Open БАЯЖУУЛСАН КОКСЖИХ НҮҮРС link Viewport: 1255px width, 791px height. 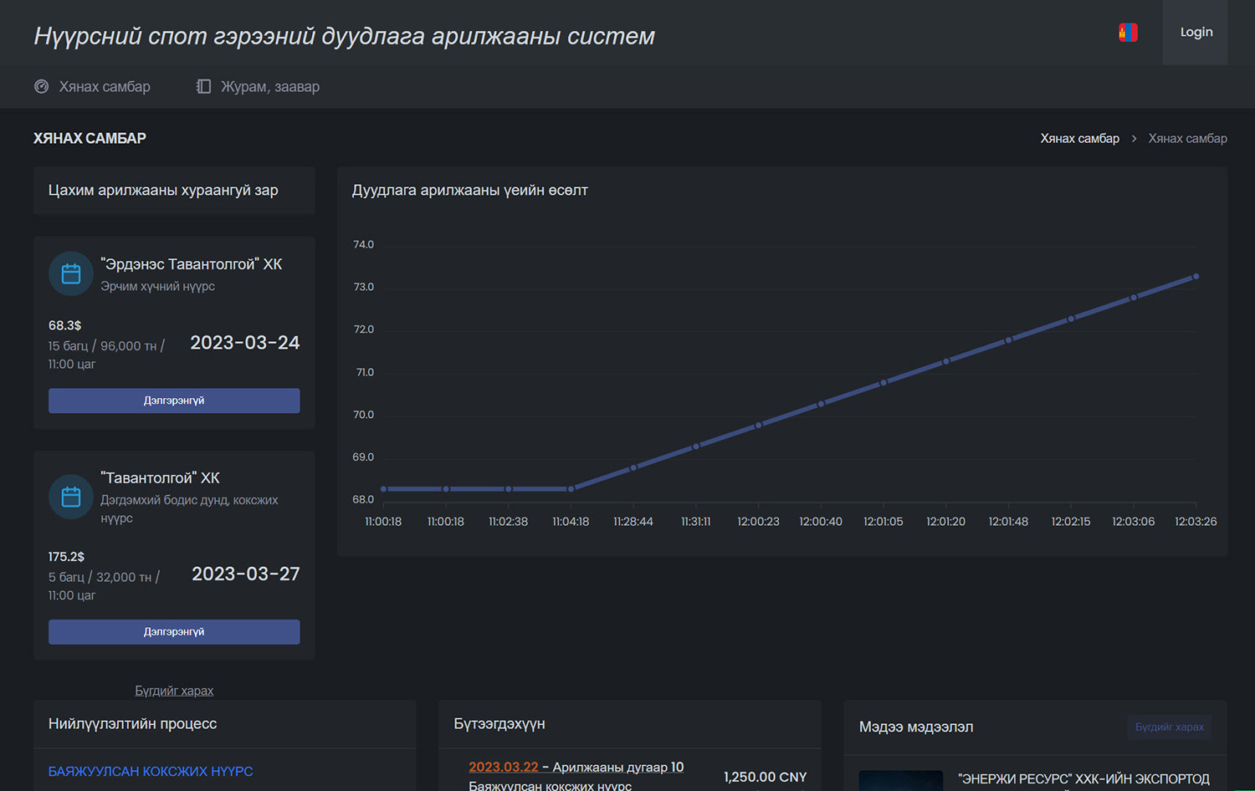coord(151,771)
